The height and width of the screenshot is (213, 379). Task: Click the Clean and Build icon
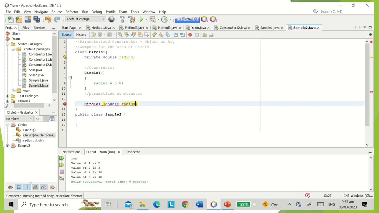point(131,19)
